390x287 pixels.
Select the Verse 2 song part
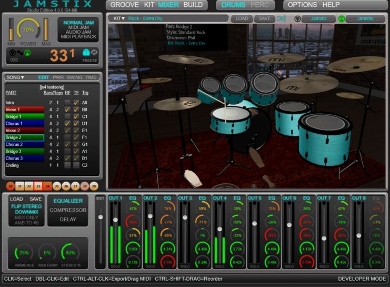(24, 131)
